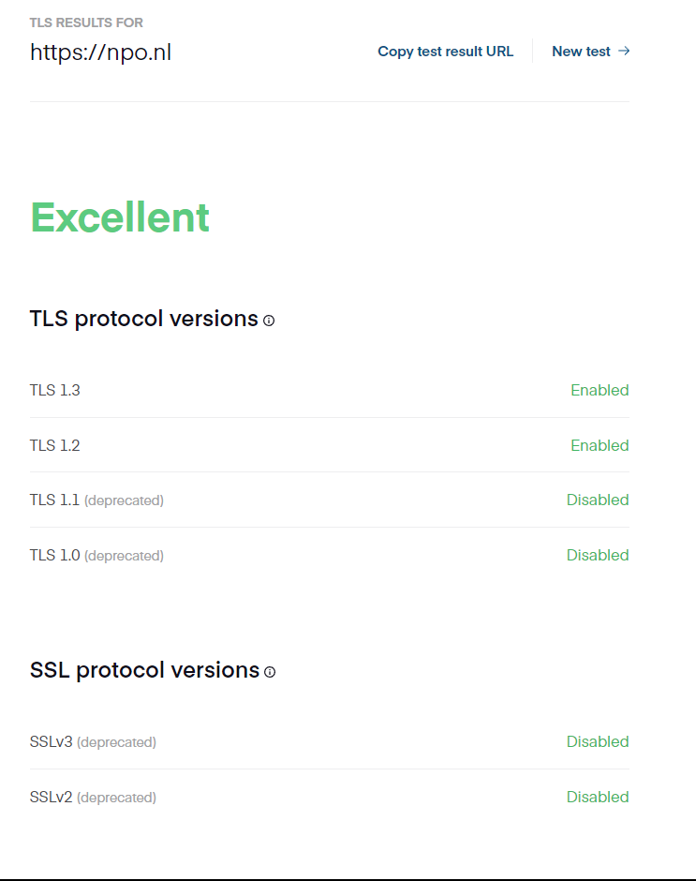Click the info icon beside SSL protocol versions
This screenshot has height=881, width=696.
pos(270,672)
